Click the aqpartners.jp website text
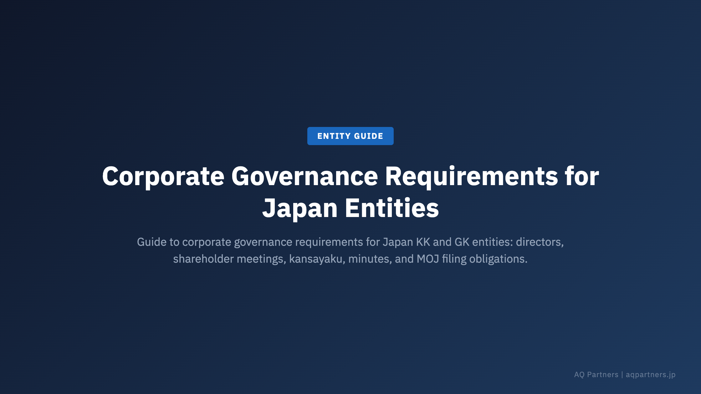The width and height of the screenshot is (701, 394). point(650,375)
